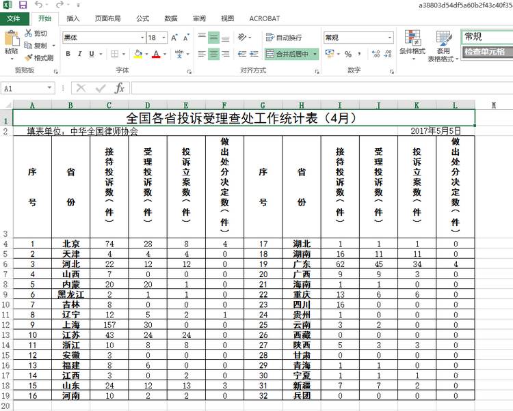
Task: Apply red font color A
Action: (x=157, y=54)
